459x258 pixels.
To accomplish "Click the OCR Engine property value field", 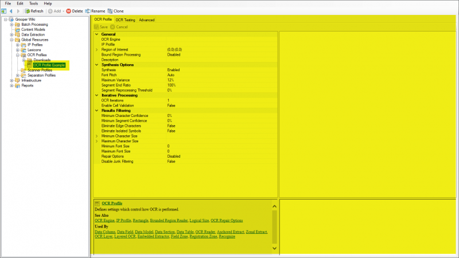I will [221, 40].
